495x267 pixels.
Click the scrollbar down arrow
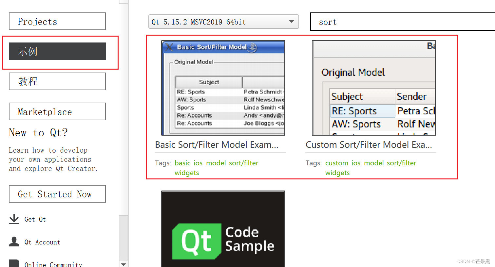coord(124,264)
